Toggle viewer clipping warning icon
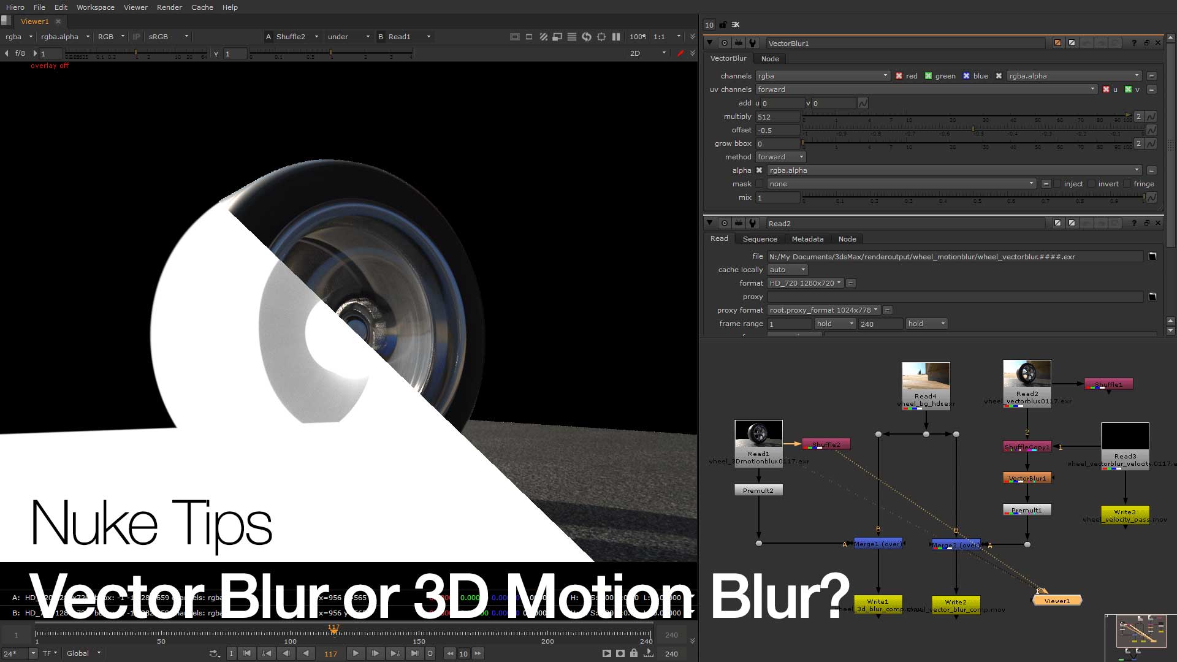This screenshot has width=1177, height=662. [x=514, y=37]
